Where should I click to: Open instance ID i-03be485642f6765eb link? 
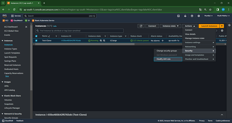pyautogui.click(x=71, y=40)
